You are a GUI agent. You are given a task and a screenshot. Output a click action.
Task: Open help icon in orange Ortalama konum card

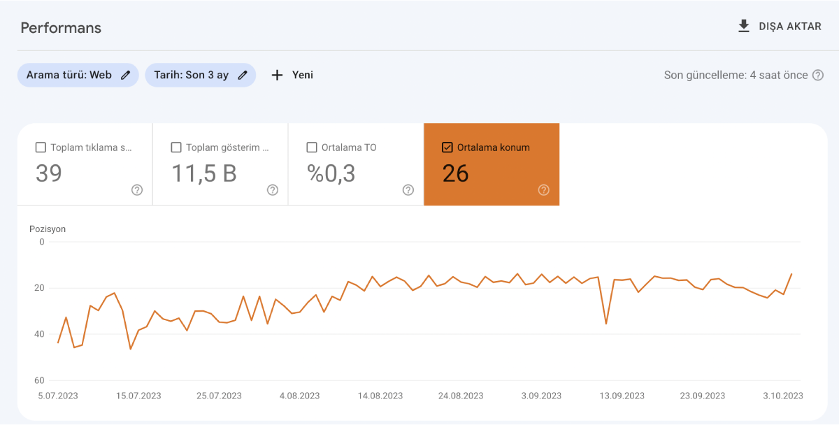544,190
